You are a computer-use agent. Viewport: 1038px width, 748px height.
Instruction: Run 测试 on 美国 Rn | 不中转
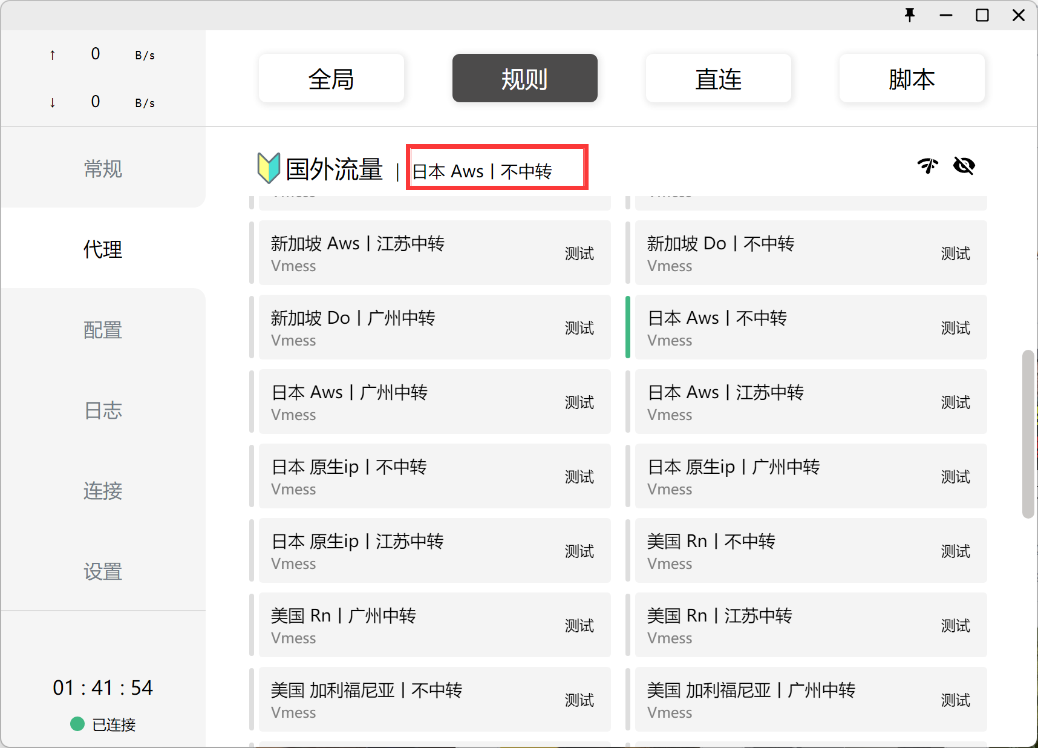956,551
